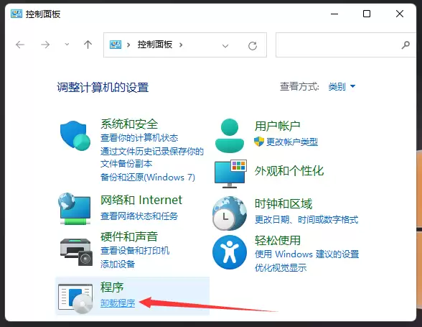Open the Clock and Region globe icon
The height and width of the screenshot is (327, 422).
[x=230, y=213]
